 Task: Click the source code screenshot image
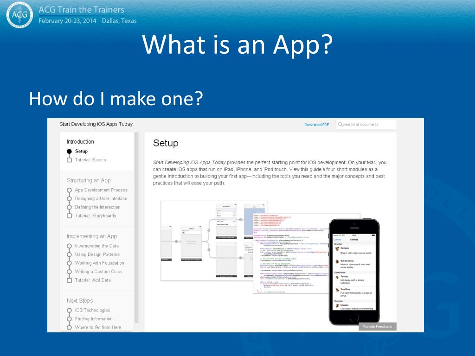[x=291, y=253]
